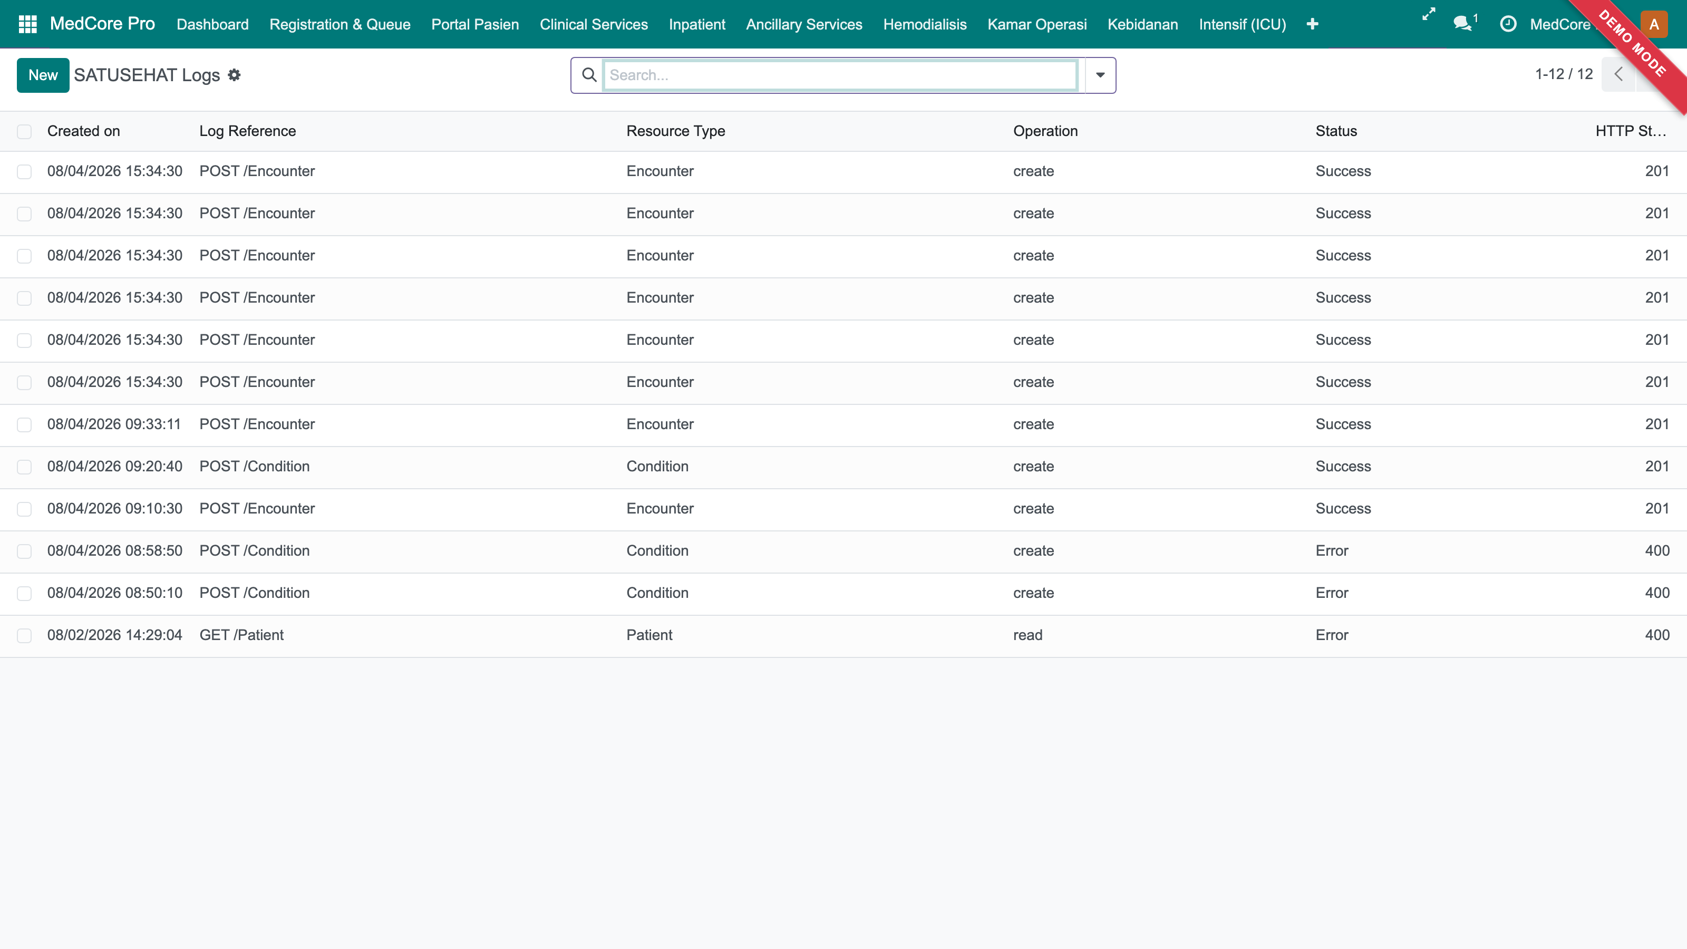
Task: Sort by the Operation column header
Action: 1045,131
